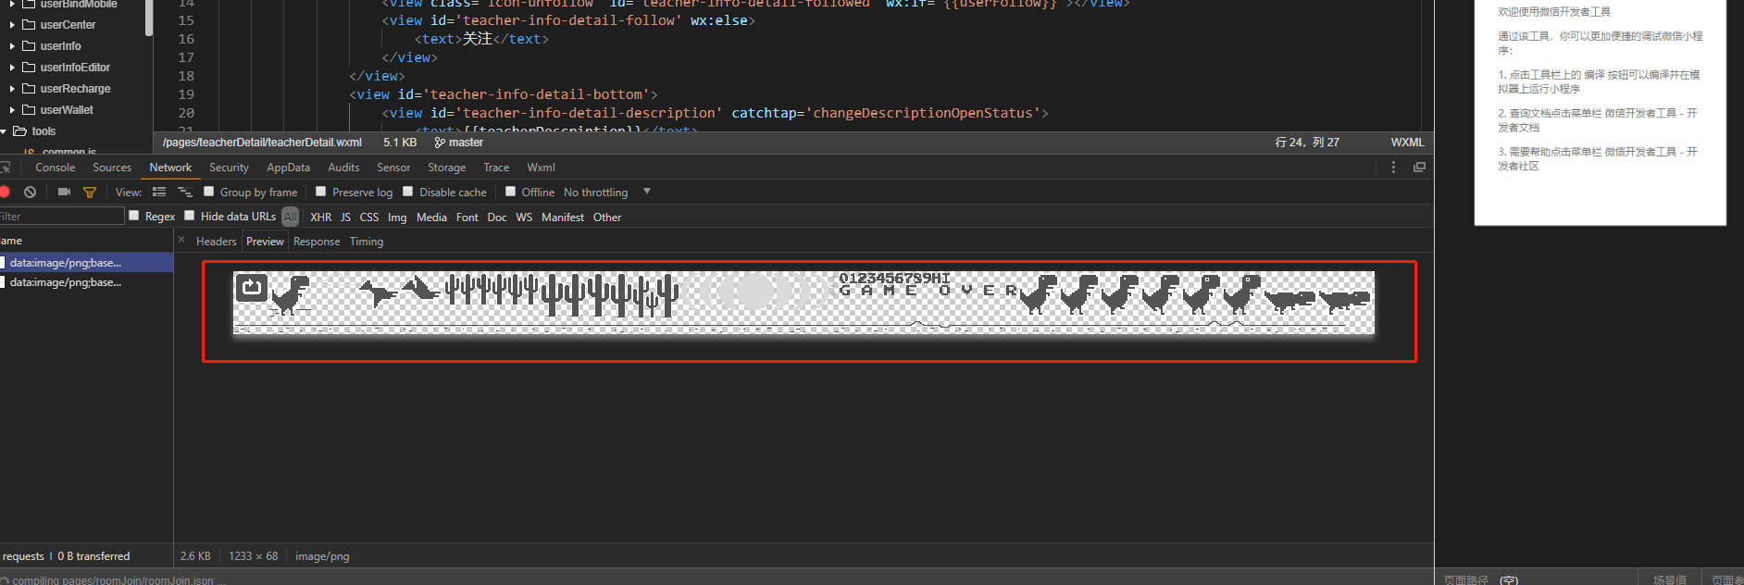Open the Trace tab
The height and width of the screenshot is (585, 1744).
click(x=496, y=168)
